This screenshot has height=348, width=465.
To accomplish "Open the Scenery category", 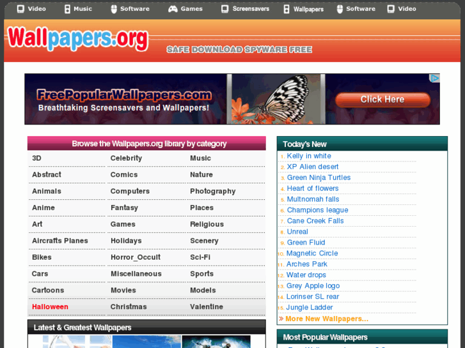I will click(x=204, y=241).
